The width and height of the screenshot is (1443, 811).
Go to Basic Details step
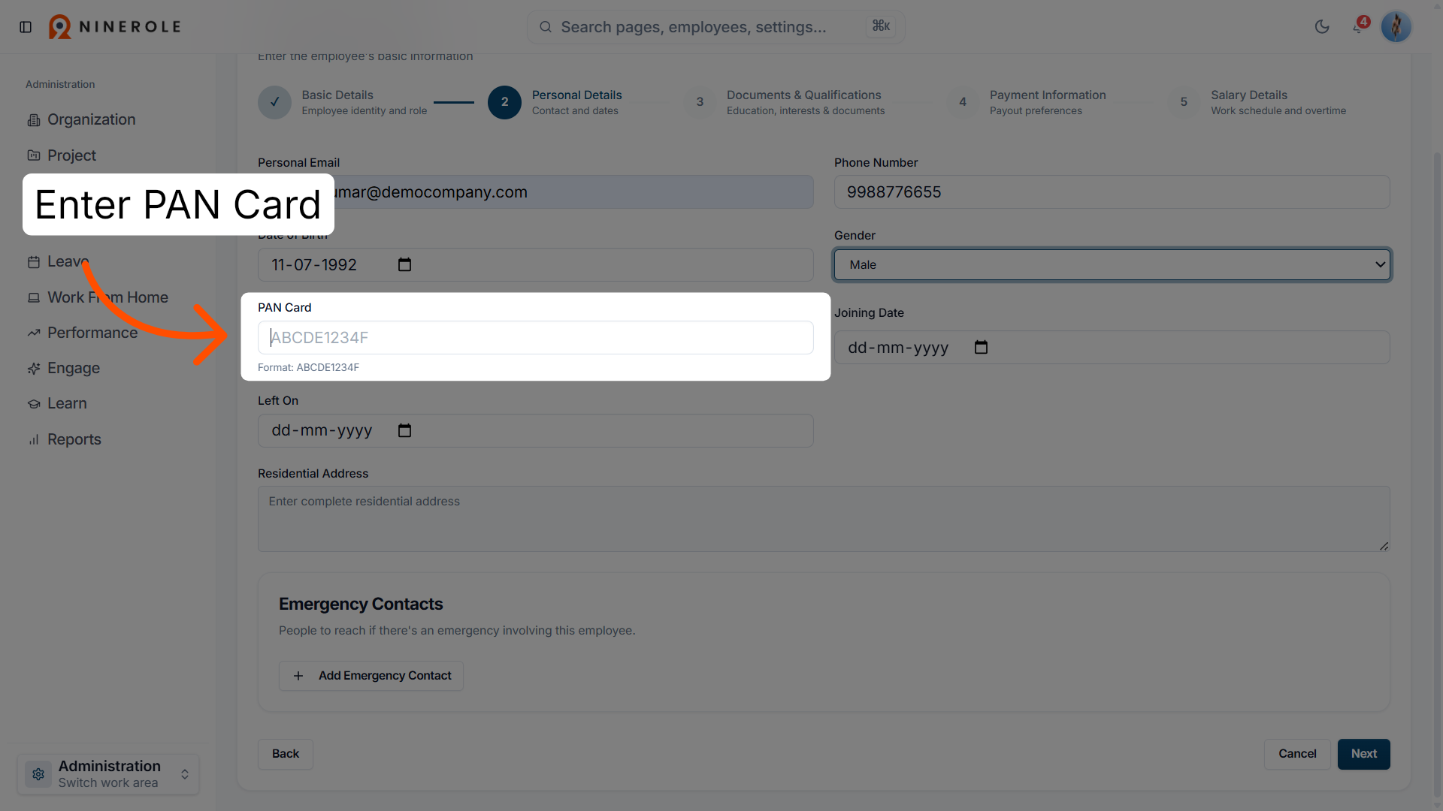(x=343, y=102)
